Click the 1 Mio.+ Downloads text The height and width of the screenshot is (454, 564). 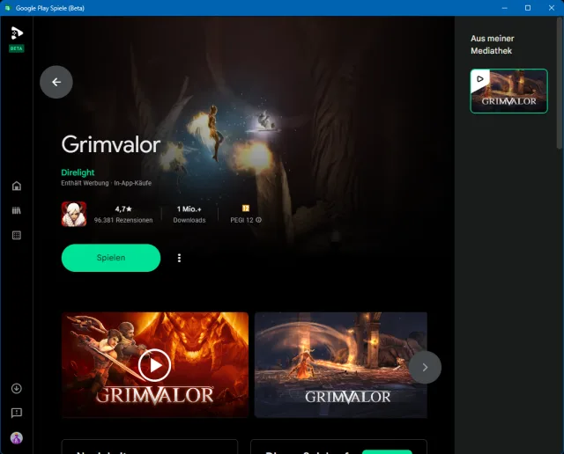click(x=189, y=215)
